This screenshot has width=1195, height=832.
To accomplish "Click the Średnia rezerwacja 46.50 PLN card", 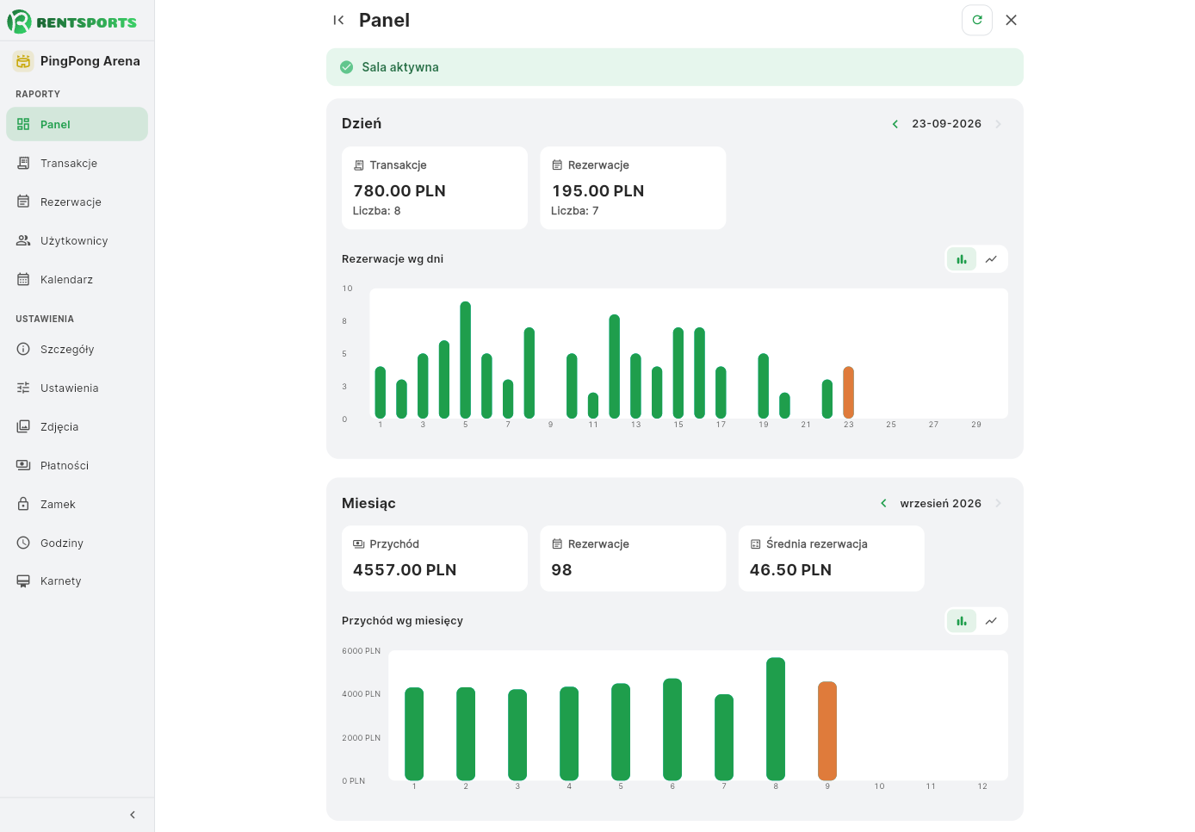I will (x=831, y=558).
